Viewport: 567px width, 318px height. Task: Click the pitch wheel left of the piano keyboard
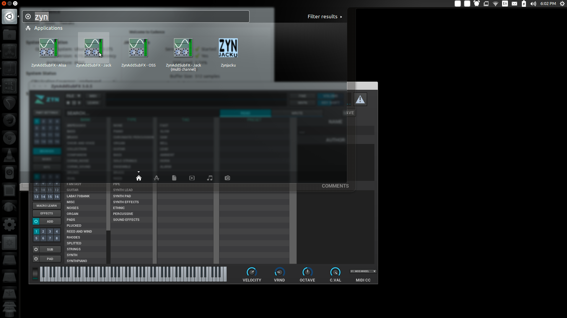pyautogui.click(x=35, y=274)
